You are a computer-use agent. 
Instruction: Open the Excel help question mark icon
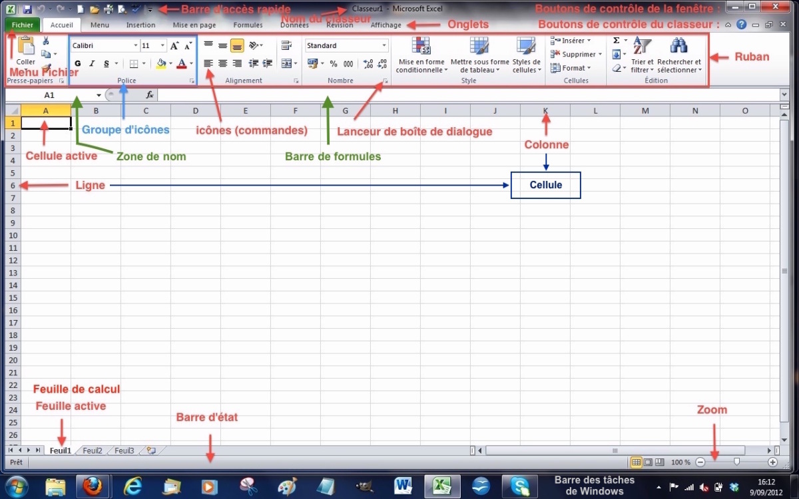(x=741, y=25)
